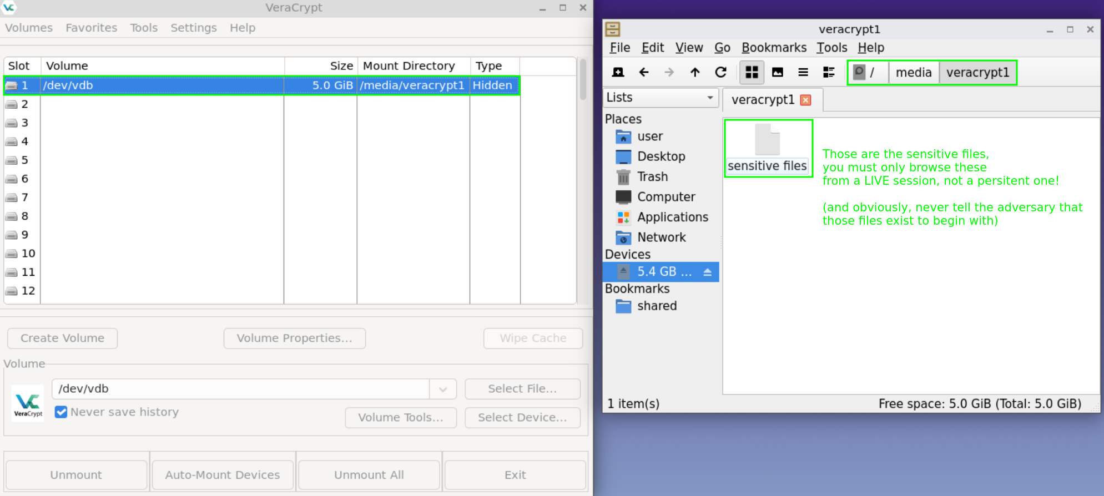
Task: Open VeraCrypt Settings menu
Action: (194, 28)
